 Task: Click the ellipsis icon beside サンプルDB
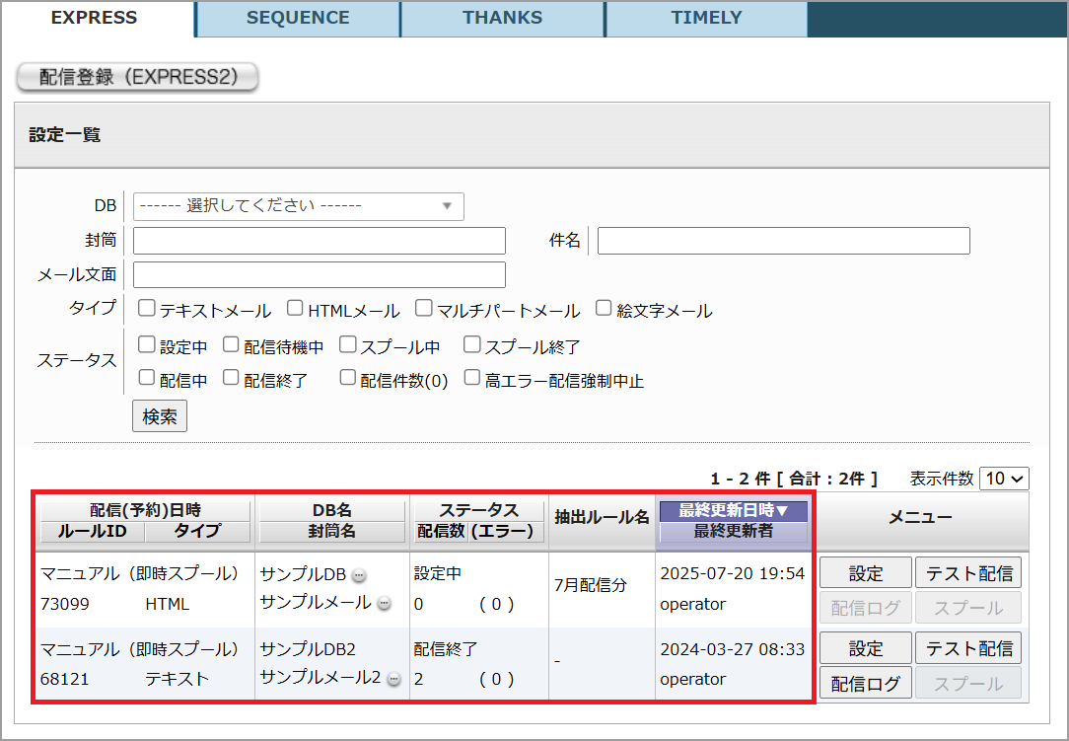(x=359, y=576)
